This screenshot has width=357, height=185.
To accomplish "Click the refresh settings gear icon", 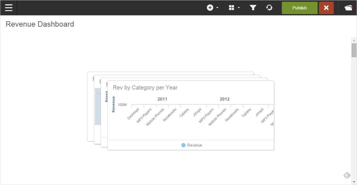I will [x=269, y=8].
